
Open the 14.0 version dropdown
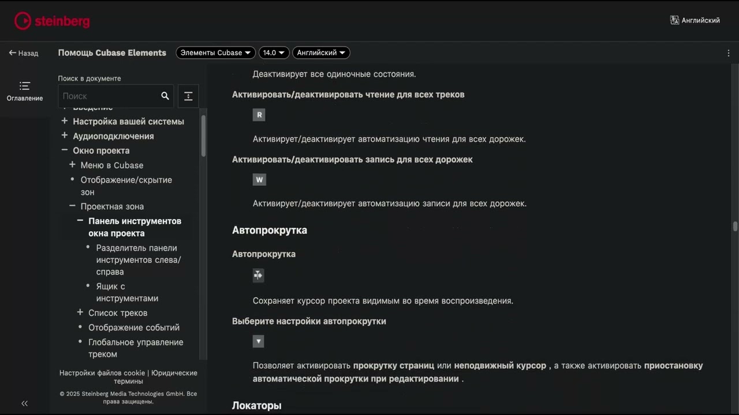tap(274, 52)
